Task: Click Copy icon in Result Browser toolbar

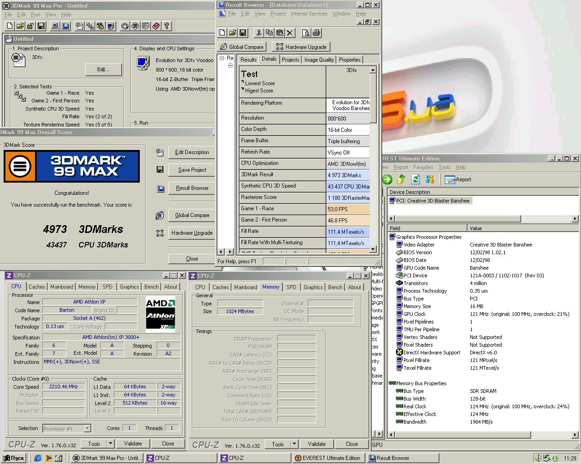Action: (x=269, y=33)
